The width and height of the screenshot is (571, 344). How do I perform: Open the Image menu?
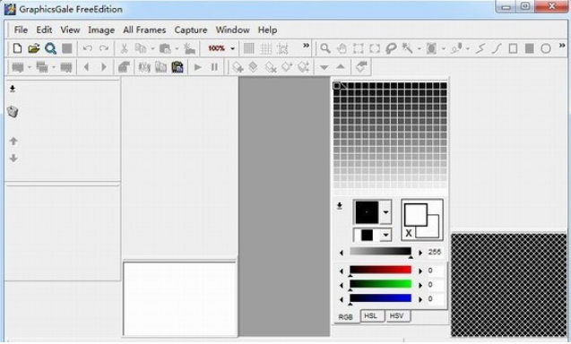pyautogui.click(x=101, y=30)
